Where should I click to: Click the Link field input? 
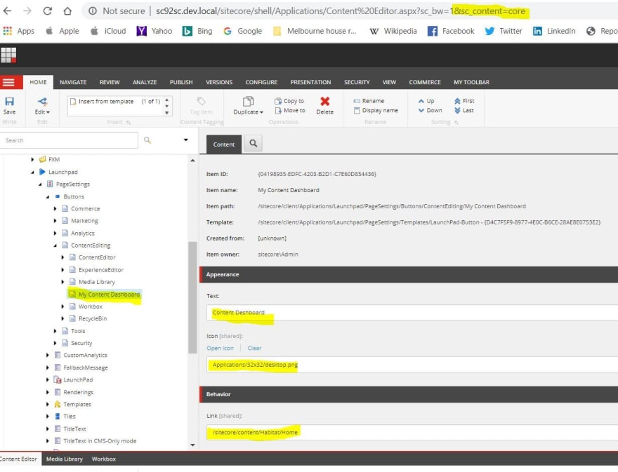pyautogui.click(x=412, y=432)
